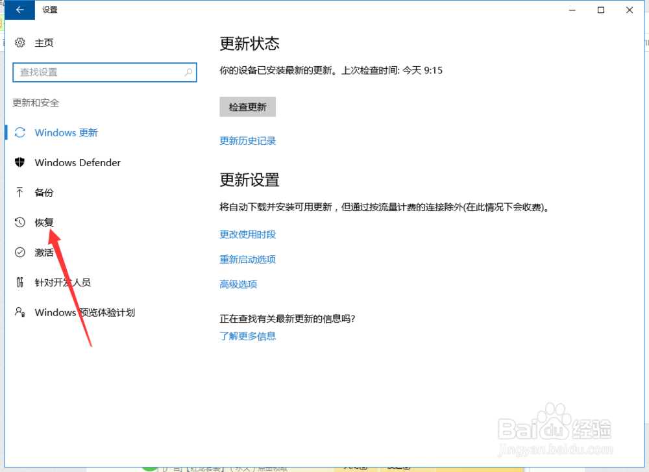649x472 pixels.
Task: Open the 了解更多信息 link
Action: (x=247, y=336)
